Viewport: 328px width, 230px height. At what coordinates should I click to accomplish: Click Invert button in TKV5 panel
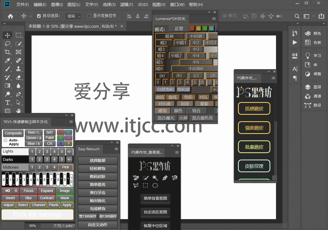10,198
